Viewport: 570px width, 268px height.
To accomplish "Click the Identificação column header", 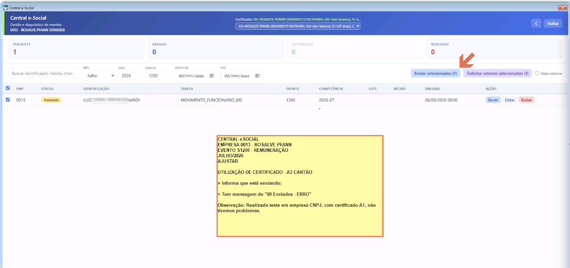I will [x=97, y=89].
